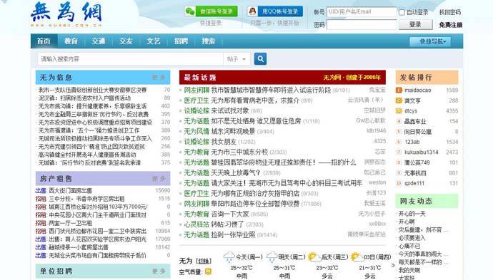Open listing 两室一厅一卫出租
The width and height of the screenshot is (493, 280).
tap(71, 223)
